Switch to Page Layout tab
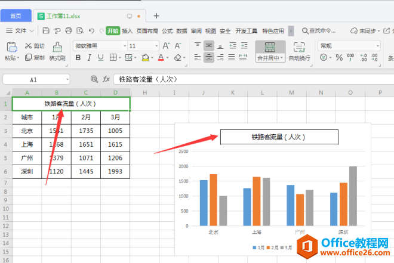Image resolution: width=394 pixels, height=263 pixels. (x=147, y=31)
